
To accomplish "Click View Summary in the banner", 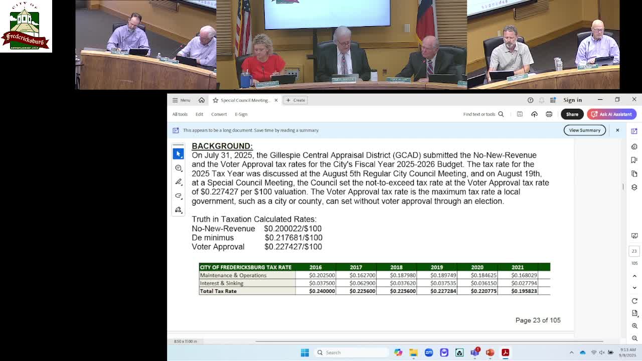I will 585,130.
